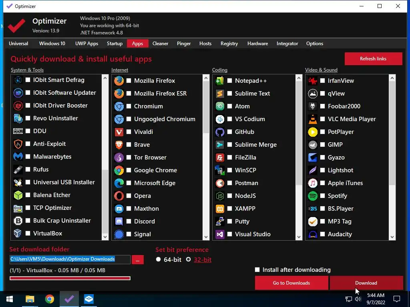Viewport: 410px width, 307px height.
Task: Switch to the Registry tab
Action: pyautogui.click(x=229, y=44)
